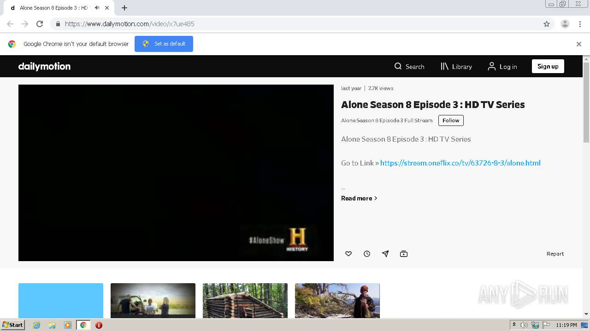The width and height of the screenshot is (590, 331).
Task: Open the people by truck thumbnail
Action: click(153, 301)
